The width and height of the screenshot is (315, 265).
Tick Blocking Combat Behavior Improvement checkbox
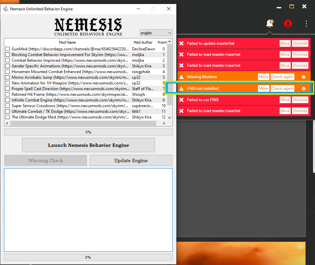click(x=8, y=54)
